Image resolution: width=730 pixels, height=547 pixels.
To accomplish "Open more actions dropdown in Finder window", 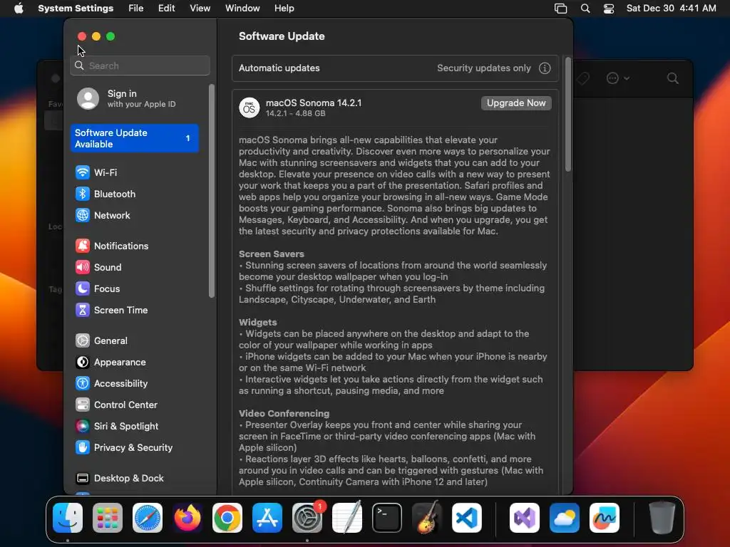I will coord(618,78).
